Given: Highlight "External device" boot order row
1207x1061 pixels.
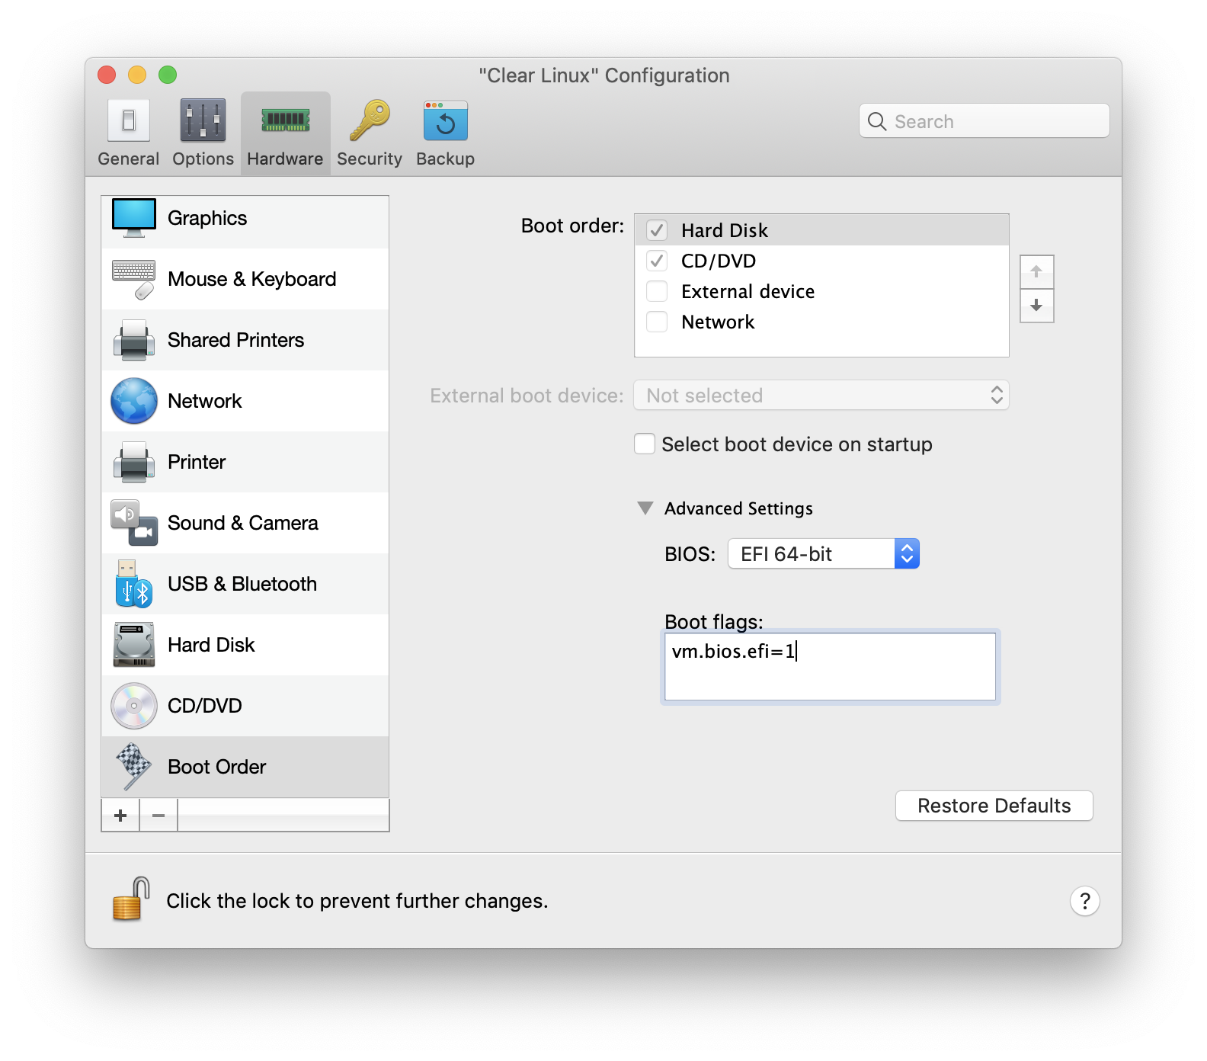Looking at the screenshot, I should 821,291.
